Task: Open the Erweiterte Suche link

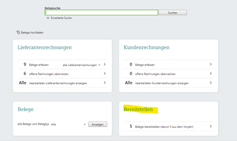Action: pos(61,18)
